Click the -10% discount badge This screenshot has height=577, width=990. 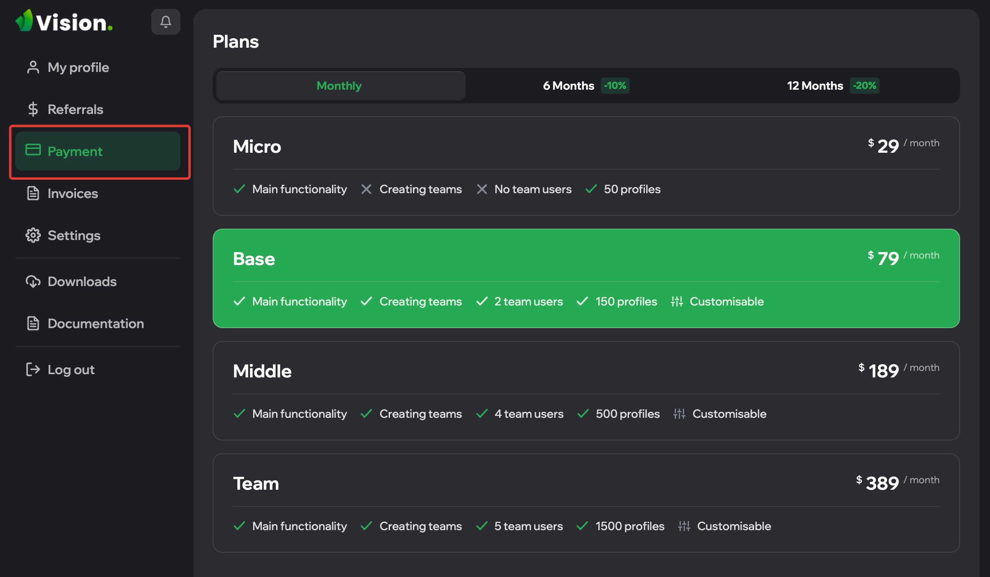point(615,86)
